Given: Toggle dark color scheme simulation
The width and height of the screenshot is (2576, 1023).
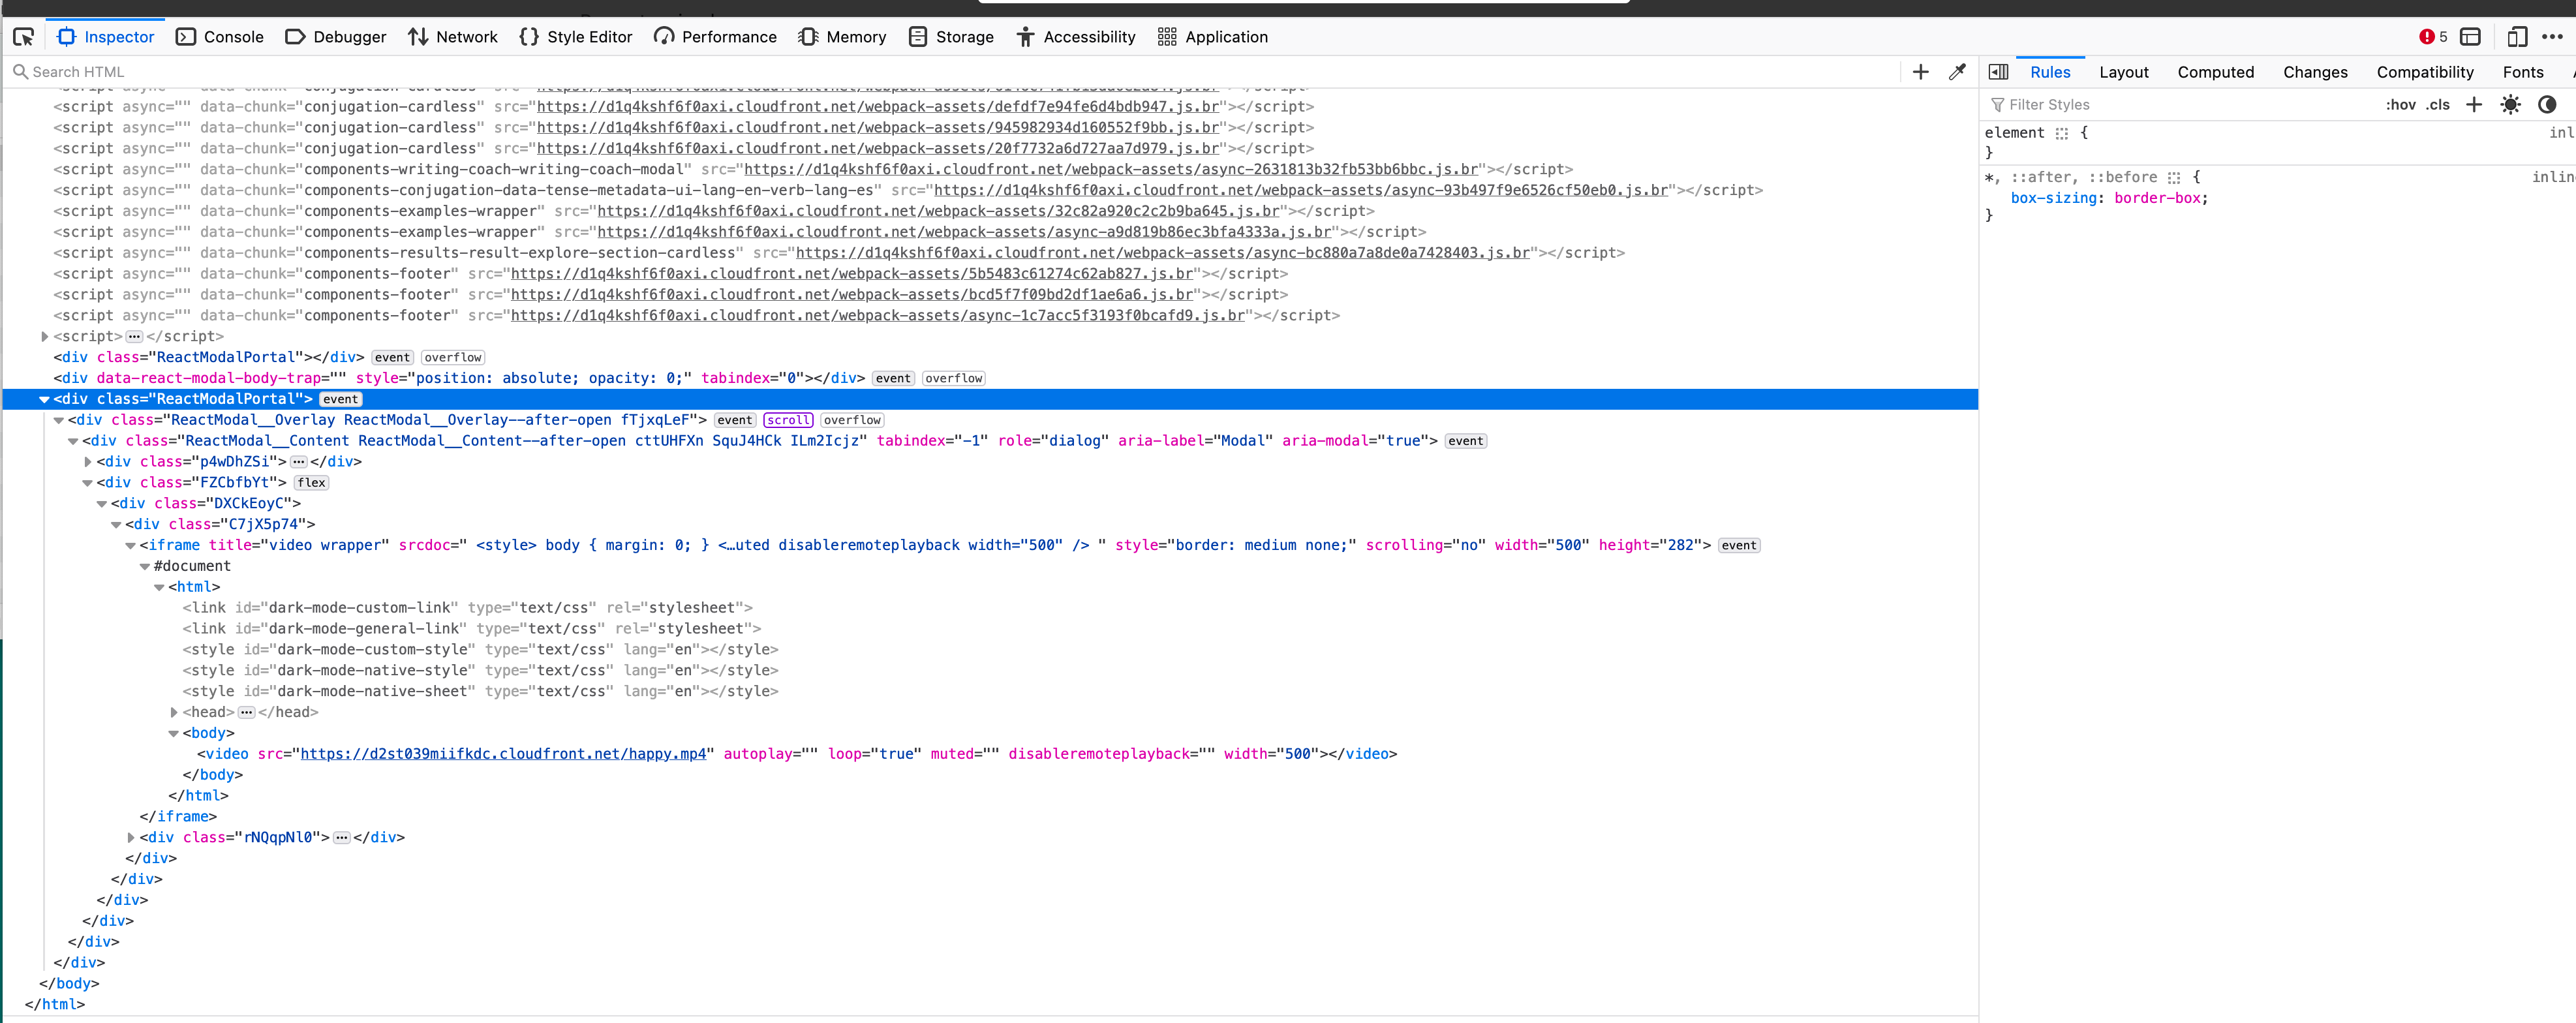Looking at the screenshot, I should click(2548, 104).
